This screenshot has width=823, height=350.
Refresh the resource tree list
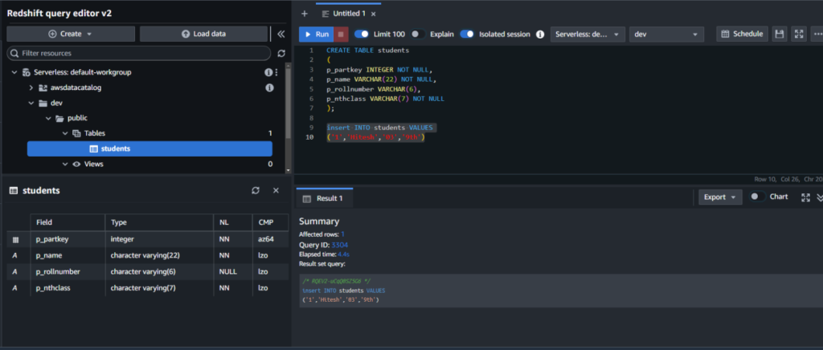point(280,53)
